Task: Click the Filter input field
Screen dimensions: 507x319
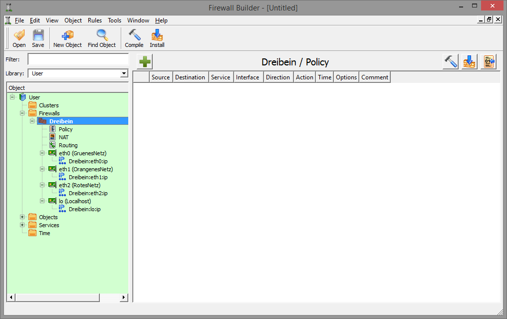Action: click(x=78, y=59)
